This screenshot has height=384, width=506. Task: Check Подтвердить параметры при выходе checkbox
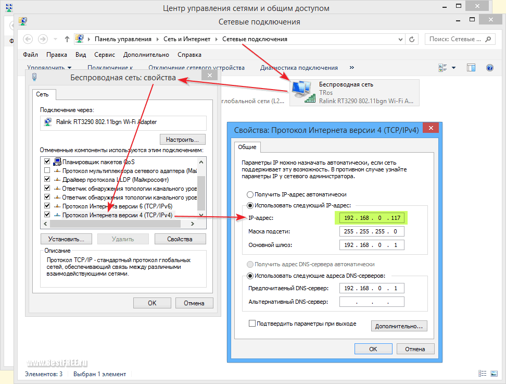click(x=252, y=323)
